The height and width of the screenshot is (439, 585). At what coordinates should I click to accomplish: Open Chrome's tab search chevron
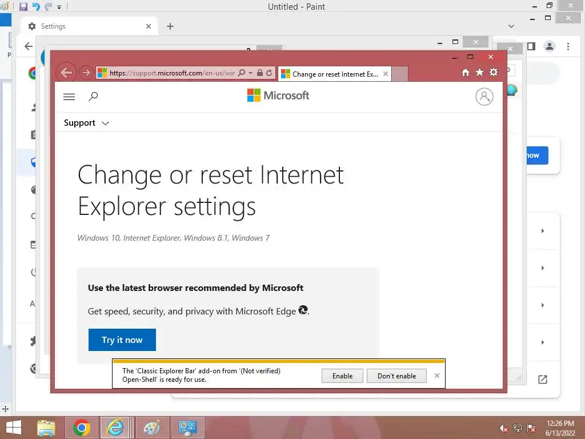click(511, 26)
